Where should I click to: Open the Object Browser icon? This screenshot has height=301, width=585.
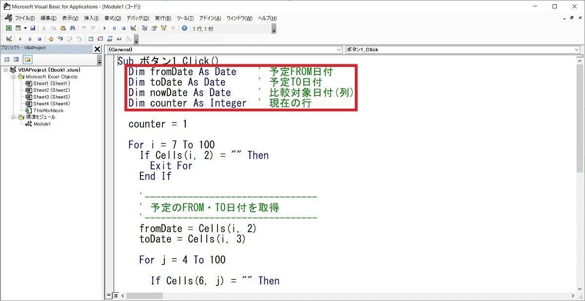163,28
